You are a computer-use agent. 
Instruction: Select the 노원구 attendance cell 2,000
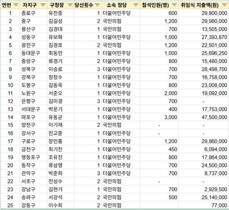(x=159, y=93)
